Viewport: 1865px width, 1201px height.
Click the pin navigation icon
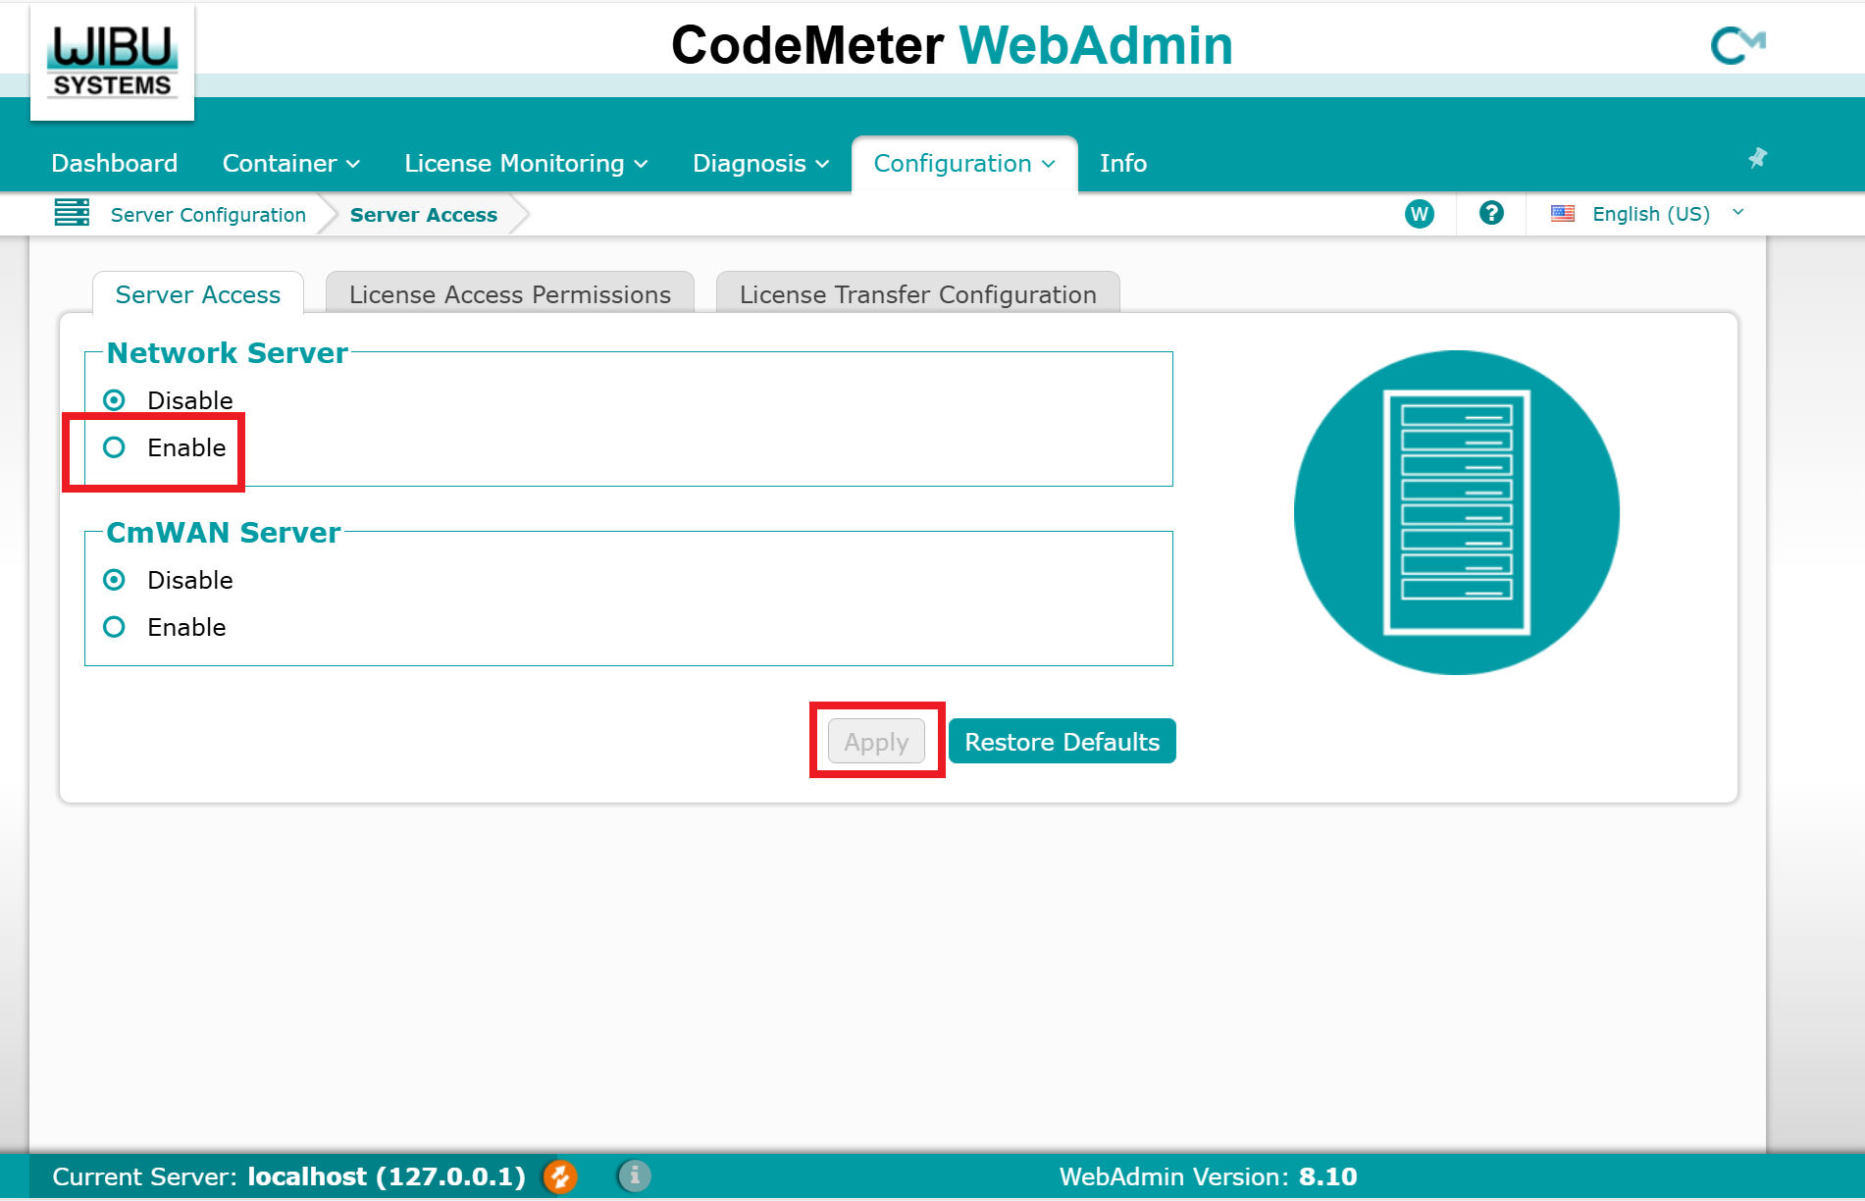pyautogui.click(x=1757, y=157)
